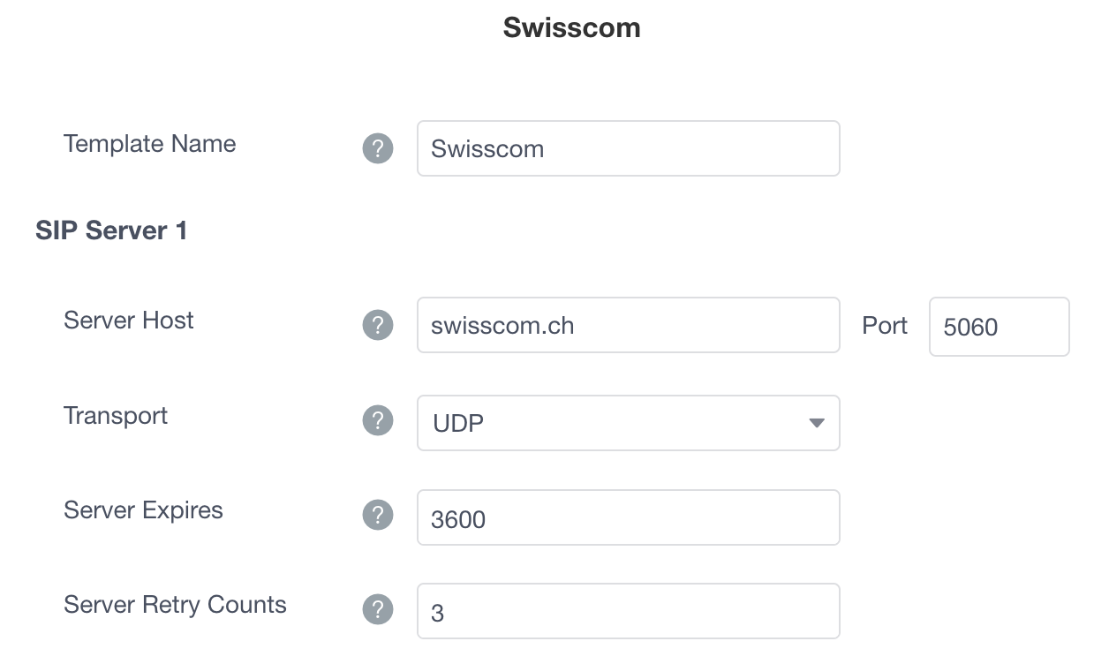The height and width of the screenshot is (664, 1109).
Task: Click into the Server Host swisscom.ch field
Action: point(627,325)
